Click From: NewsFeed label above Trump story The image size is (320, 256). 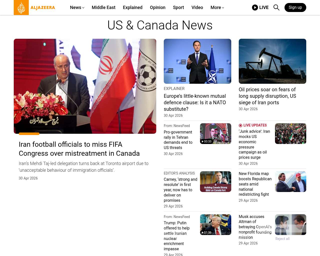tap(177, 217)
